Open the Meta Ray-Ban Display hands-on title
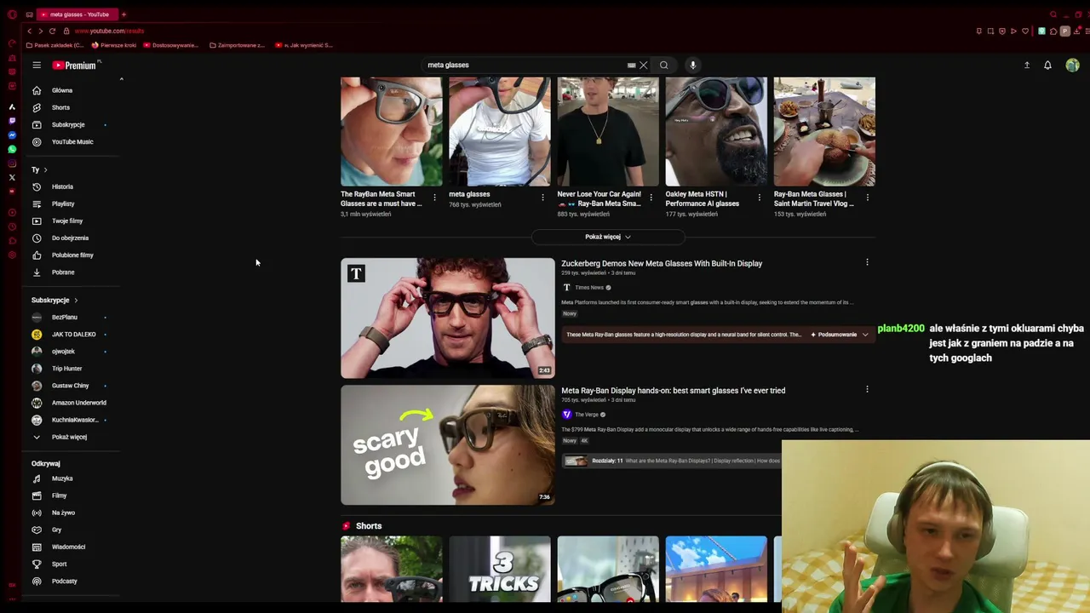This screenshot has height=613, width=1090. [673, 390]
